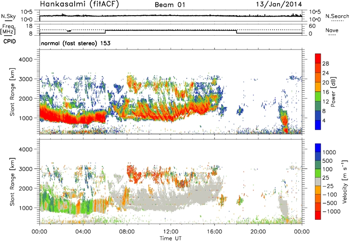
Task: Click the -500 label on the velocity colorbar
Action: click(x=329, y=203)
